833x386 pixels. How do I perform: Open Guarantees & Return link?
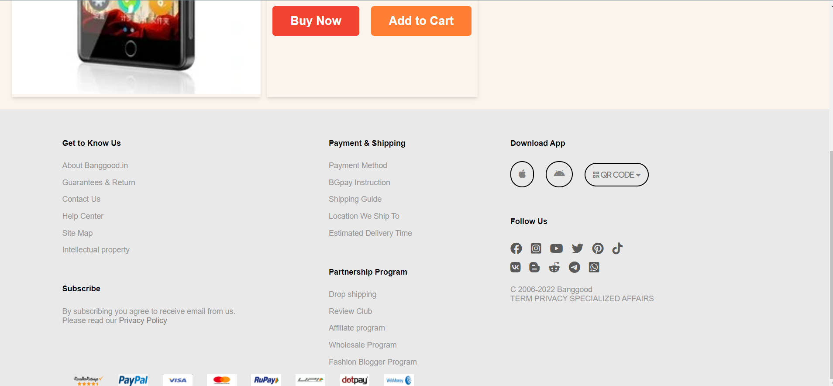point(99,183)
